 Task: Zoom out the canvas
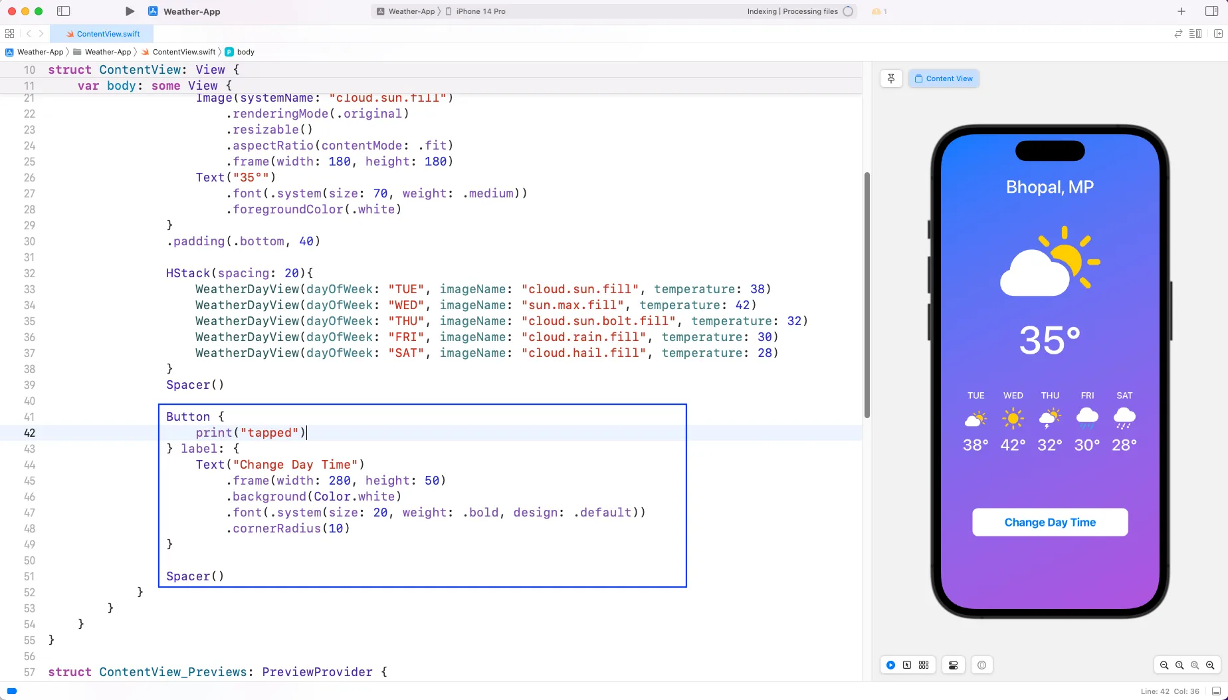coord(1164,665)
